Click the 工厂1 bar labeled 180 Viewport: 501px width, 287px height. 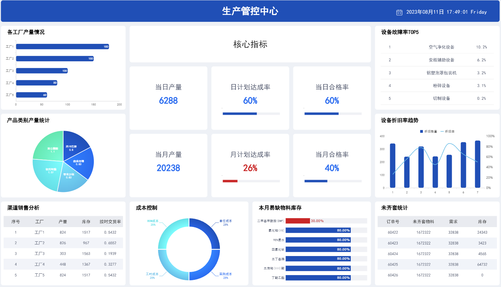coord(63,47)
